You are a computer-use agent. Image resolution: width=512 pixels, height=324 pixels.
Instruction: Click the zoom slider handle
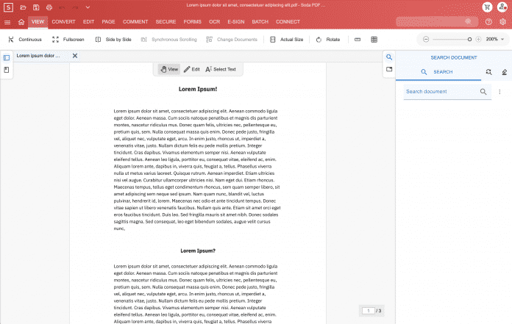click(469, 39)
